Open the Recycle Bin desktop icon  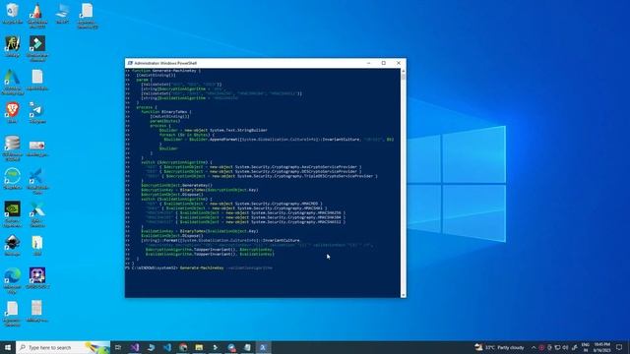(x=13, y=13)
